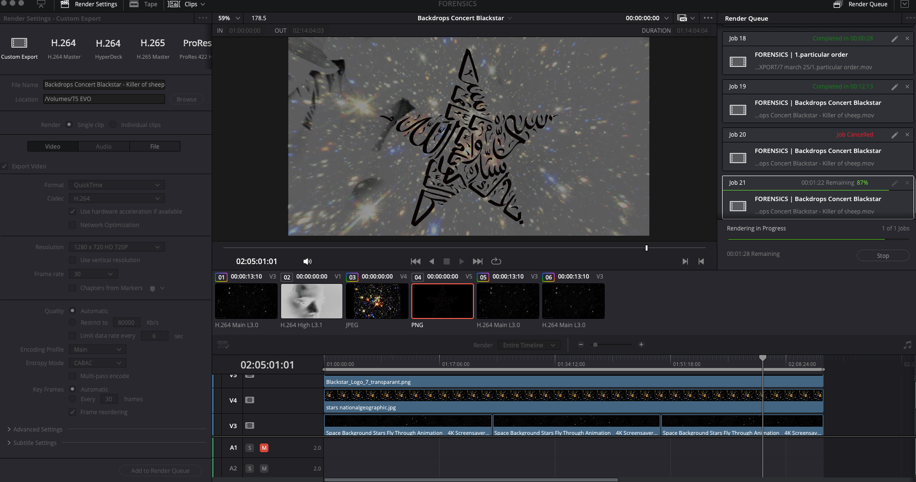Toggle Export Video checkbox

tap(5, 166)
